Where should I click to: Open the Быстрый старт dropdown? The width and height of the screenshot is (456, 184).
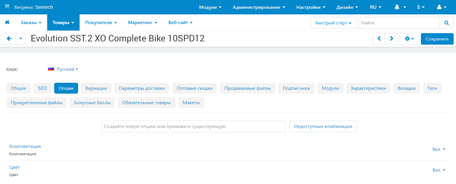click(333, 23)
